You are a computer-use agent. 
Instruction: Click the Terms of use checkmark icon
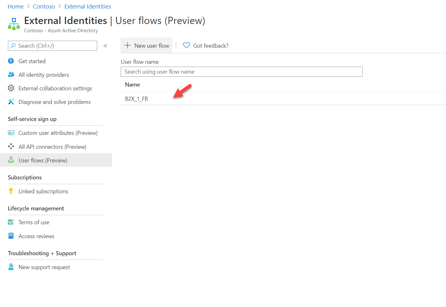(11, 222)
